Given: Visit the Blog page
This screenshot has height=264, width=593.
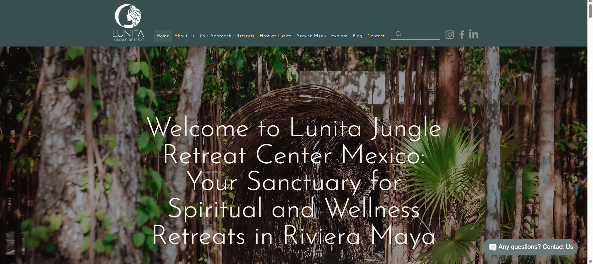Looking at the screenshot, I should pos(357,36).
